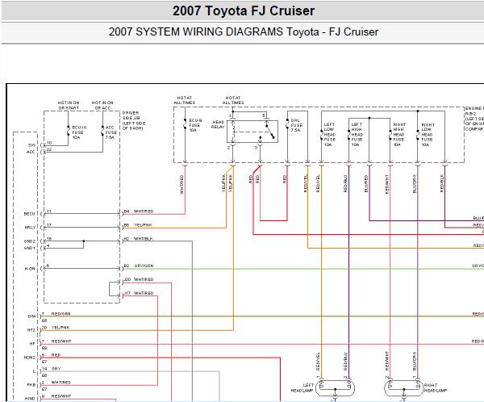Click the vertical 'RED/BLK' wire label
Image resolution: width=484 pixels, height=402 pixels.
pyautogui.click(x=442, y=183)
